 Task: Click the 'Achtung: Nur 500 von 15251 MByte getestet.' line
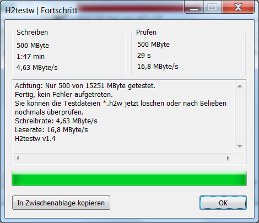(x=85, y=86)
